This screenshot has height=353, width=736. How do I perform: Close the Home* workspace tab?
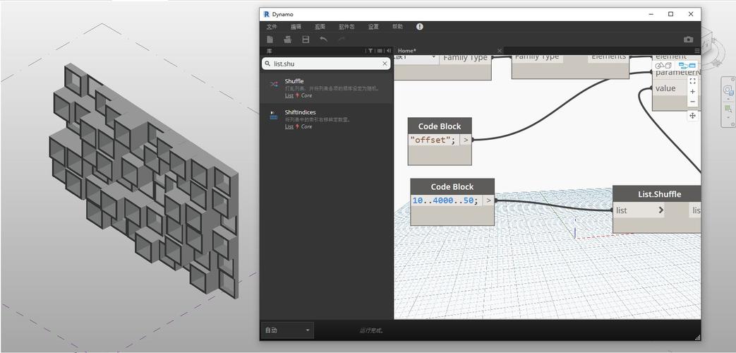point(500,51)
